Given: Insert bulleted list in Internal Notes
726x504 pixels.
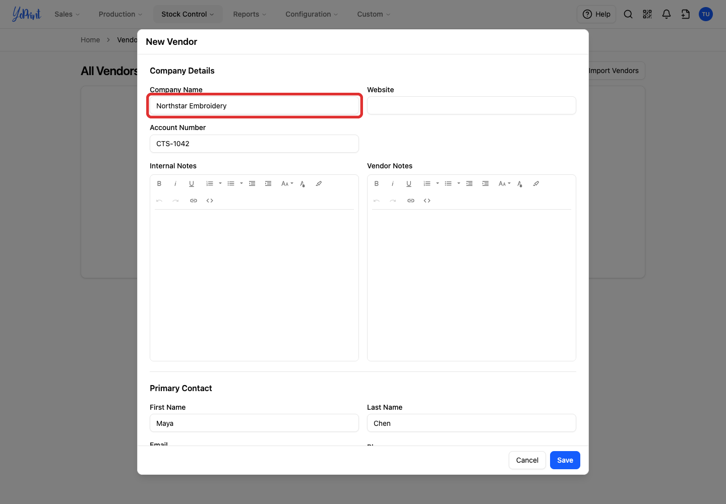Looking at the screenshot, I should point(231,183).
